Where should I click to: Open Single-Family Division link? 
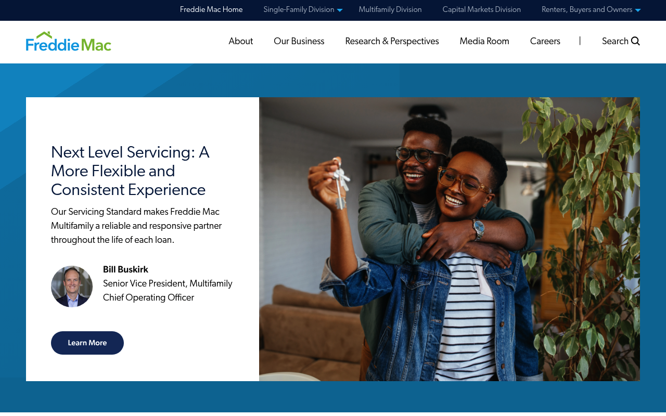point(299,10)
